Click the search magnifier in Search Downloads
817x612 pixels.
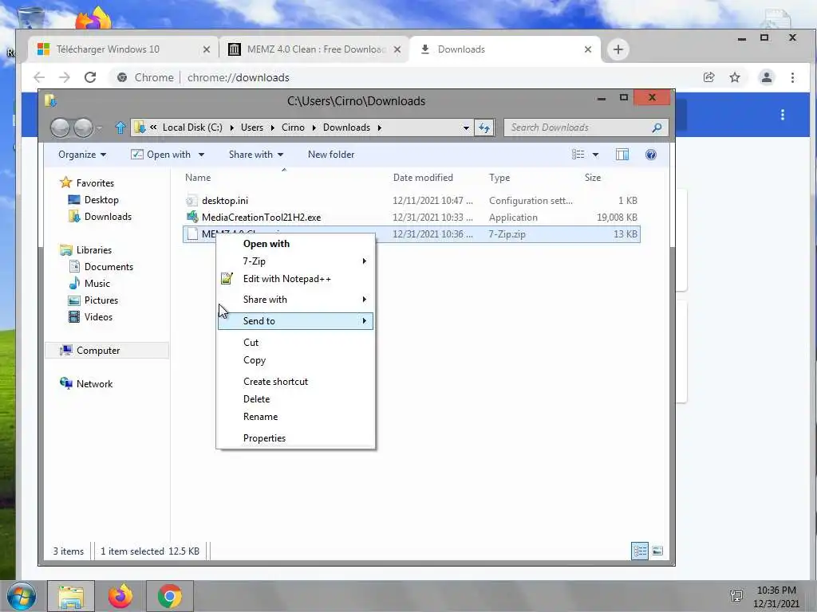pyautogui.click(x=657, y=127)
